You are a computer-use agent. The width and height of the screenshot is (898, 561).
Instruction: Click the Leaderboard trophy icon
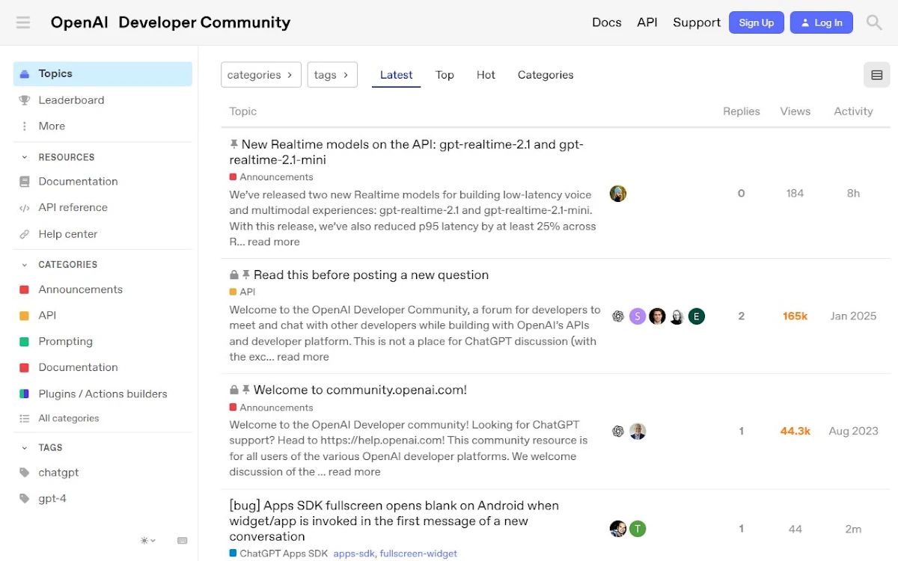pos(25,99)
